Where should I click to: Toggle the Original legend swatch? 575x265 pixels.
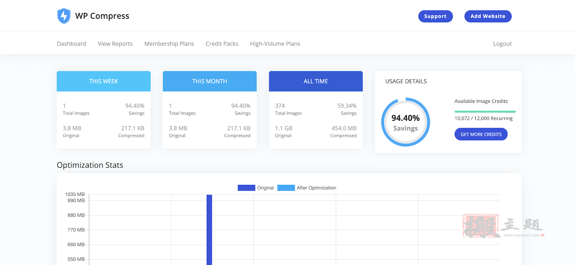(246, 188)
